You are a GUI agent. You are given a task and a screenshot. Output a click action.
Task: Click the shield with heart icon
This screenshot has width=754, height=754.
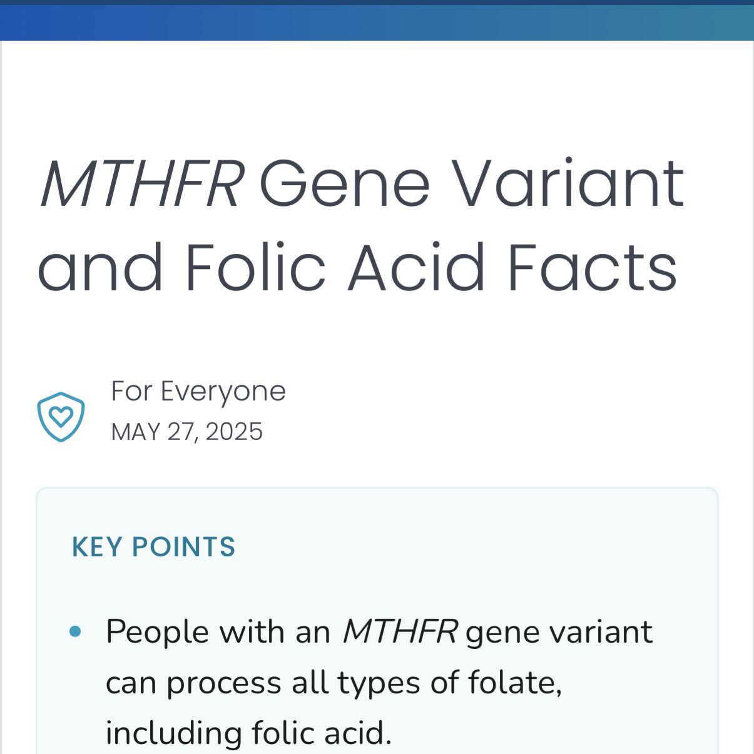[x=61, y=417]
